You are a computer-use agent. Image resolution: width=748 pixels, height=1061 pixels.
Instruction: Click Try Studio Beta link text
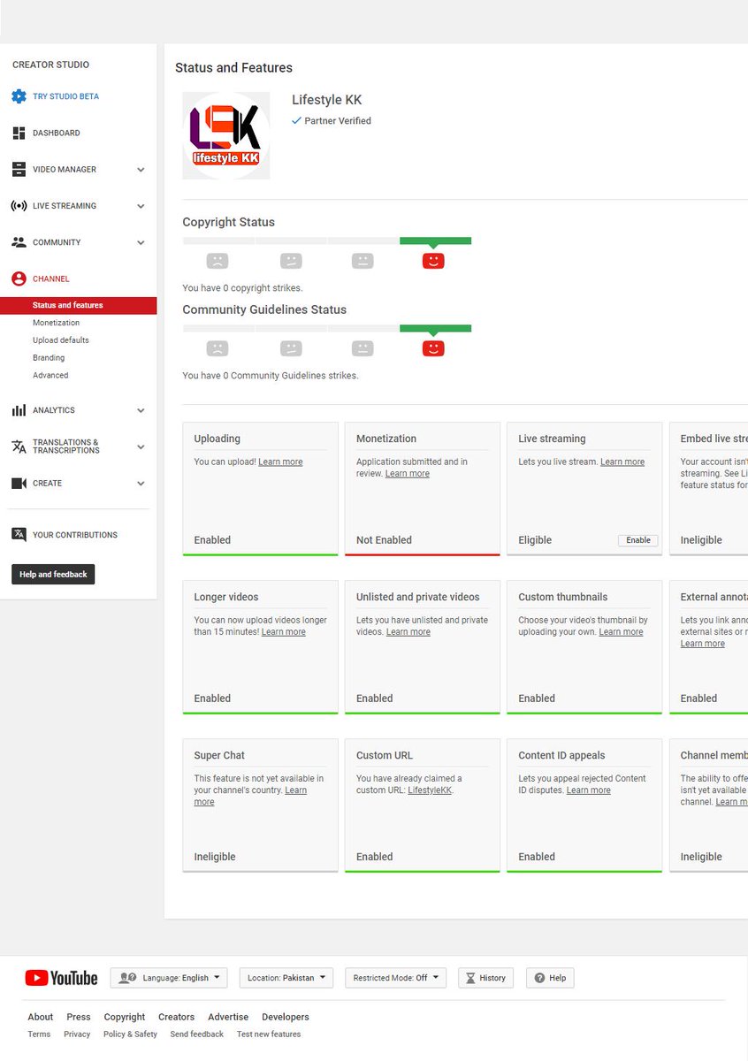(x=66, y=96)
